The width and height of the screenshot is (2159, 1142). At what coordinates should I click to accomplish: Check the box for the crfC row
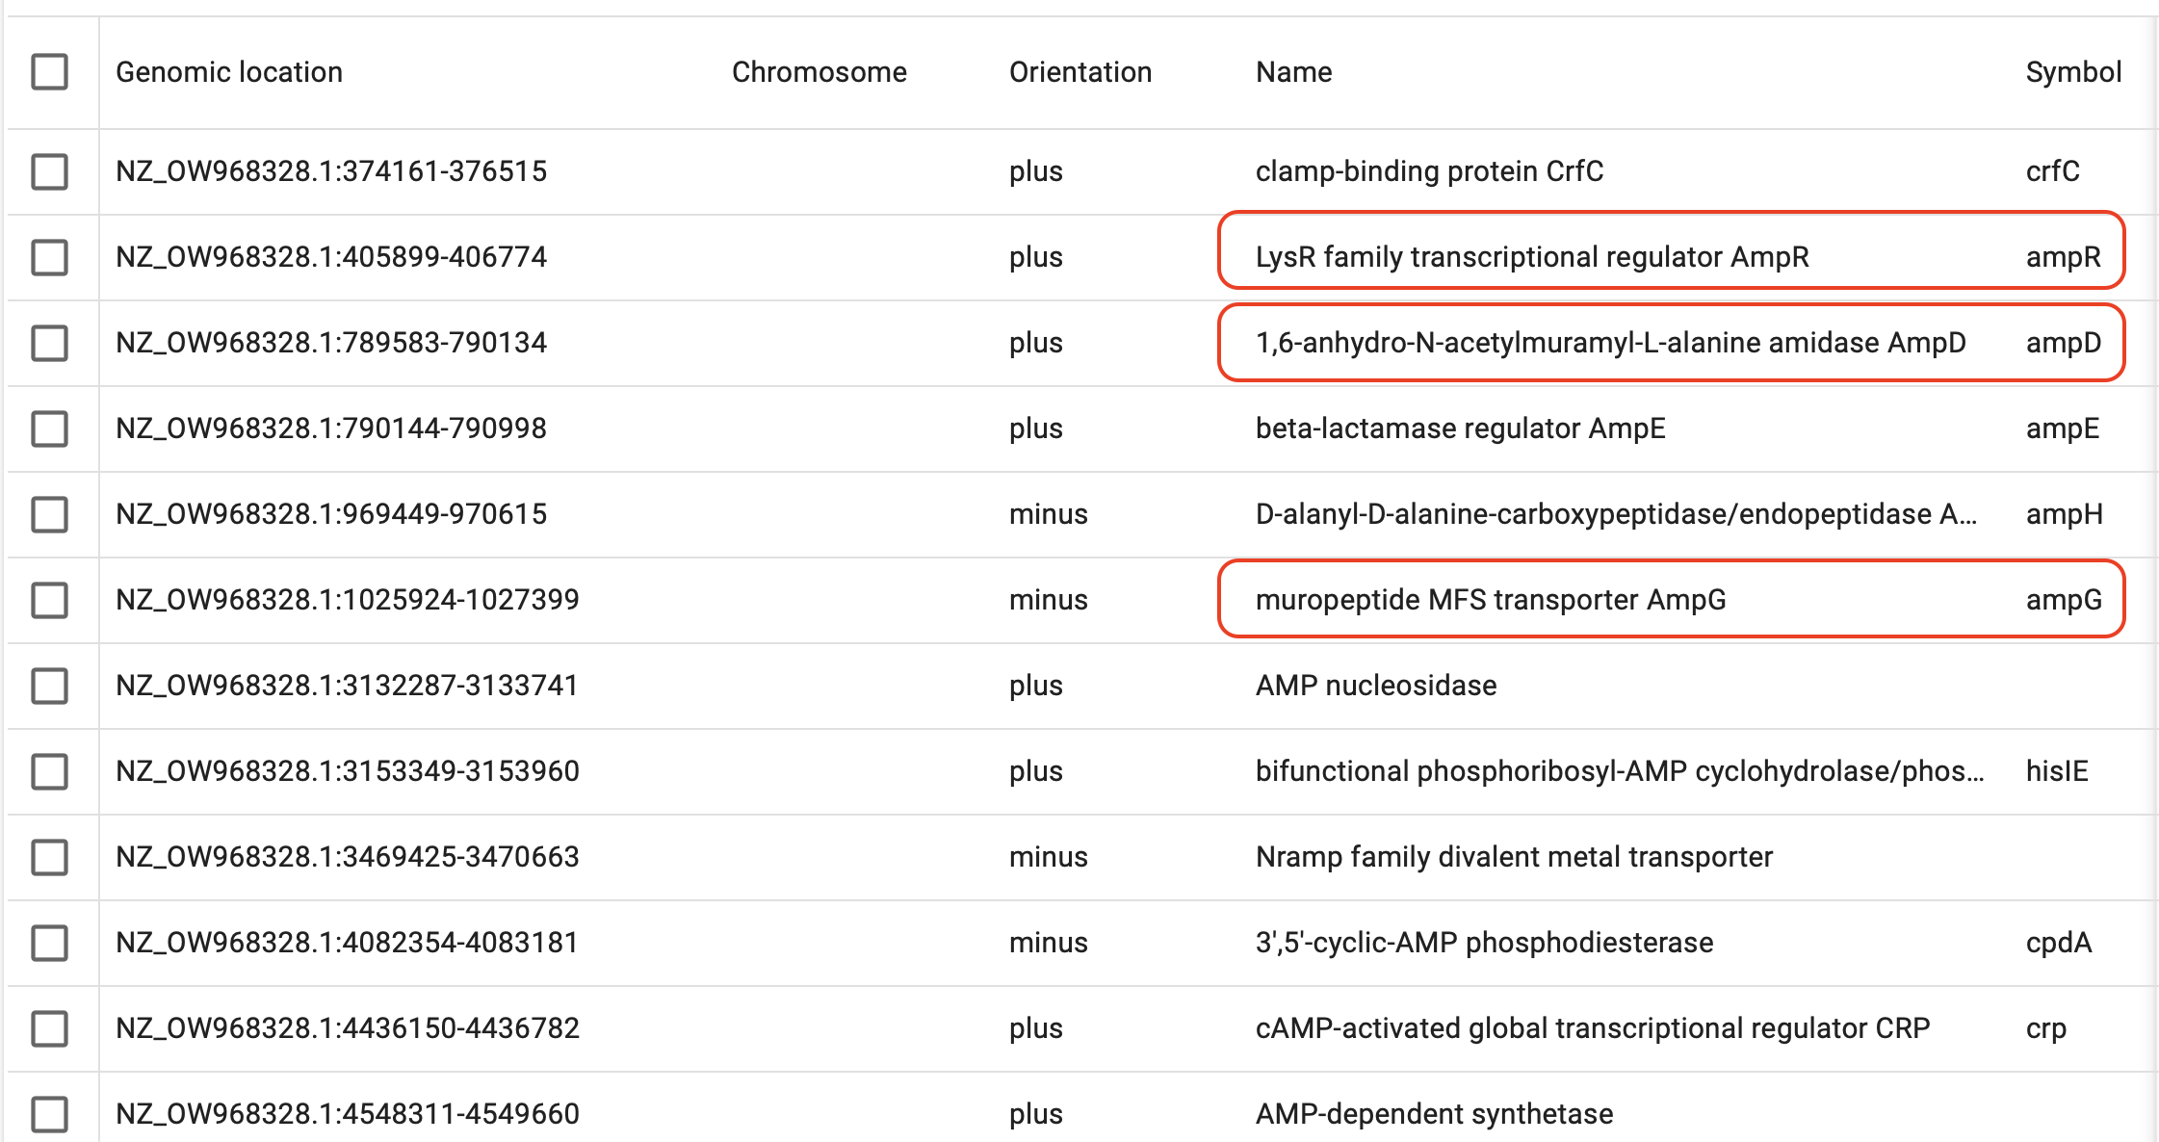click(x=49, y=171)
